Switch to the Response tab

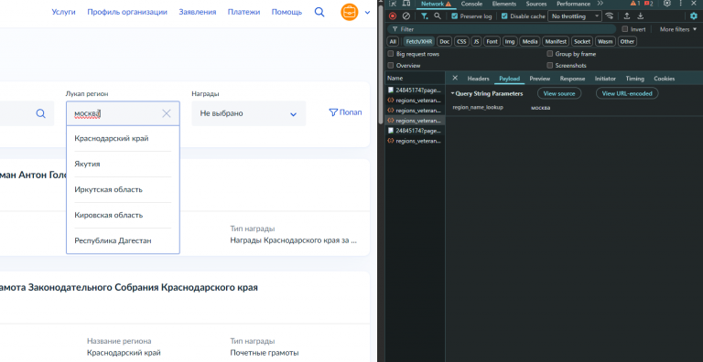[572, 79]
